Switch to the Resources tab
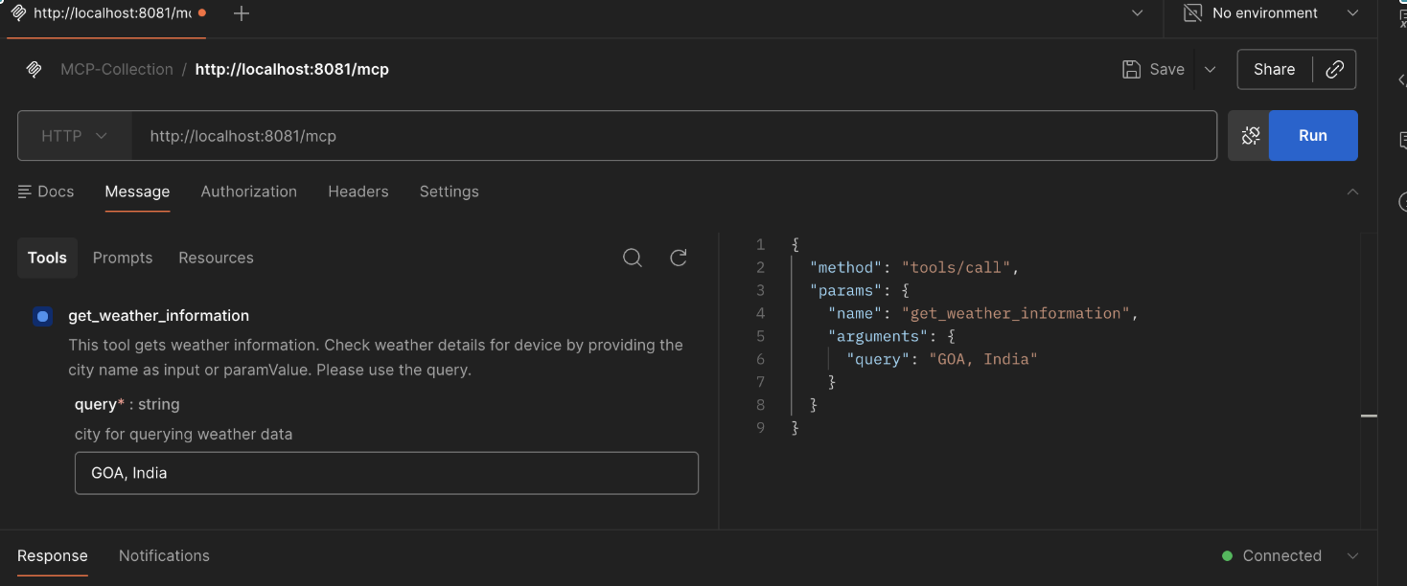 [216, 258]
